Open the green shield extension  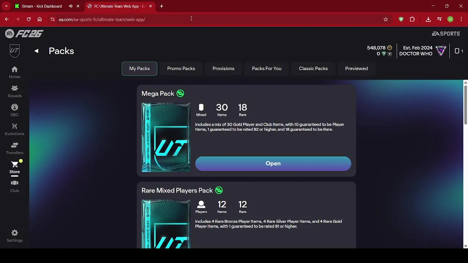click(401, 19)
